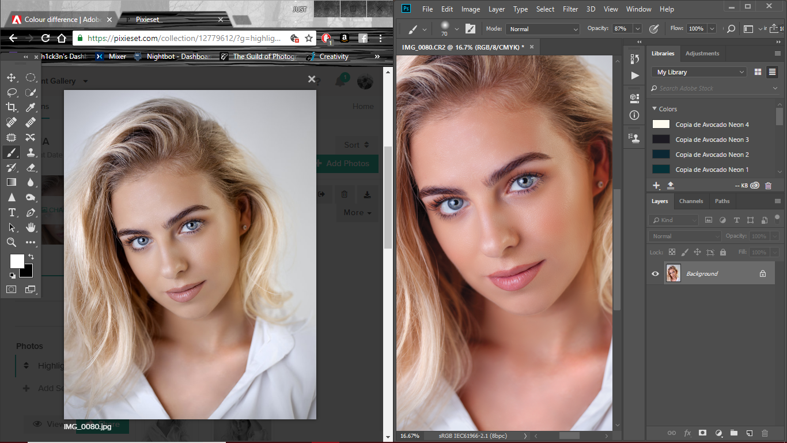Reset default foreground and background colors
This screenshot has width=787, height=443.
coord(13,276)
